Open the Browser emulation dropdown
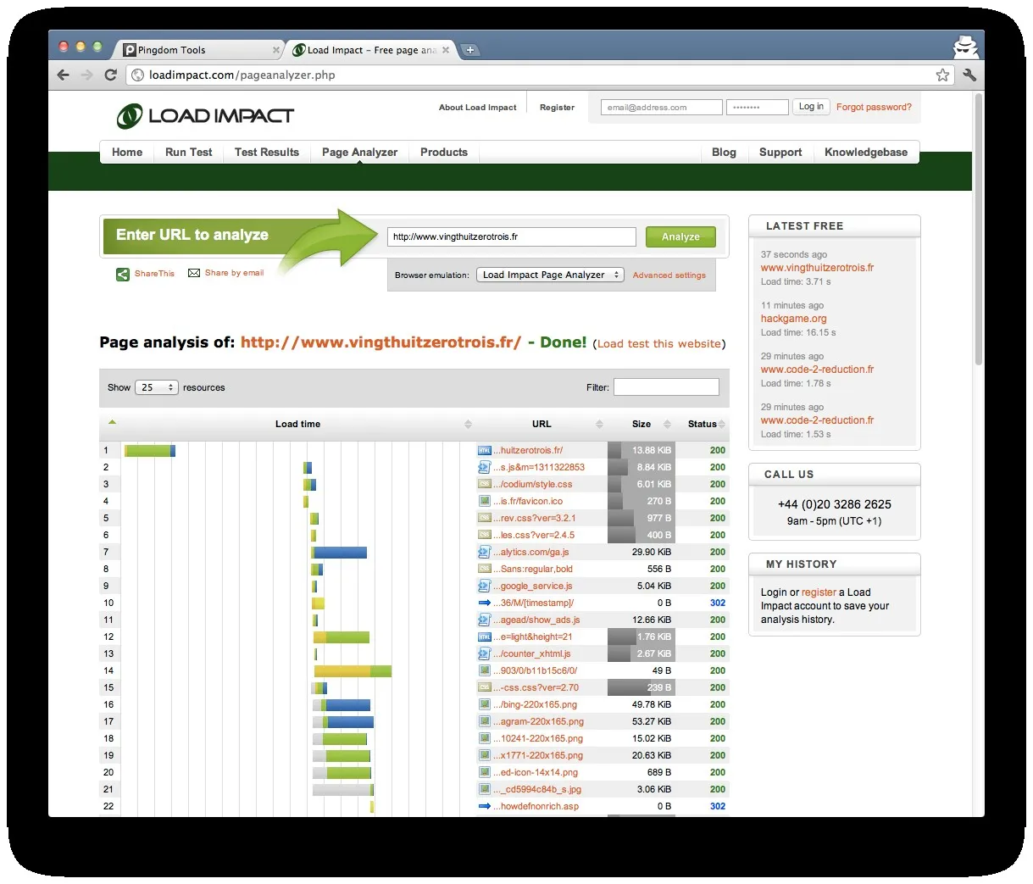This screenshot has height=884, width=1033. click(x=550, y=275)
